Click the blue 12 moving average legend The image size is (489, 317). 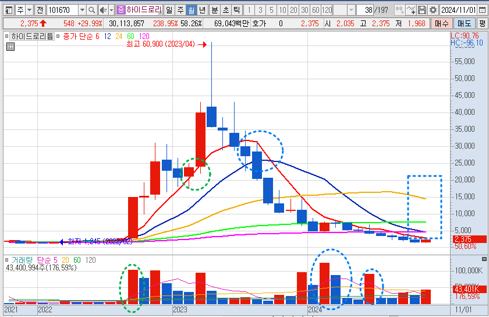pos(108,36)
